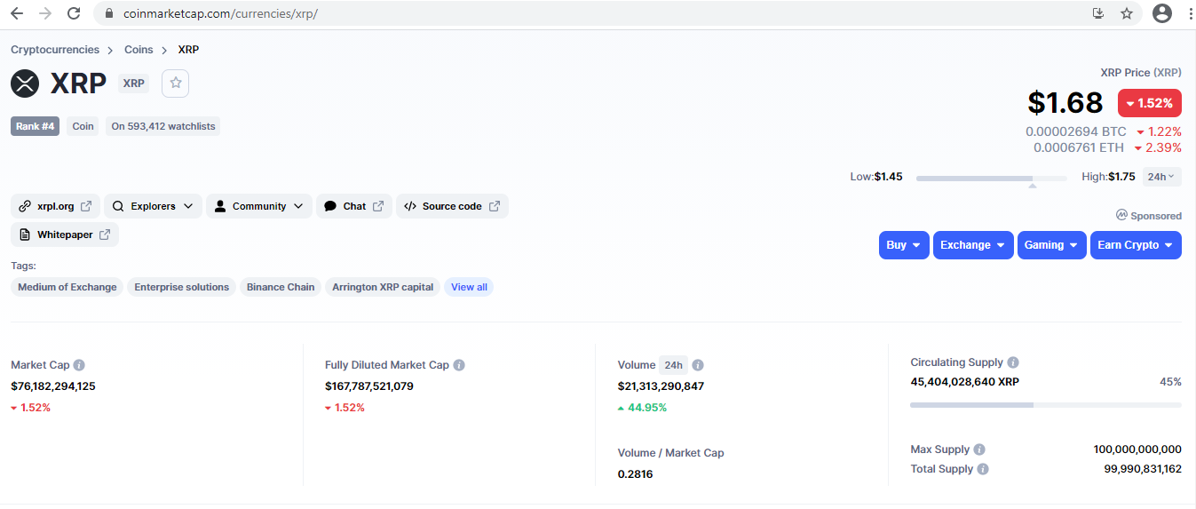Click the market cap value $76,182,294,125
This screenshot has width=1196, height=509.
pos(53,386)
